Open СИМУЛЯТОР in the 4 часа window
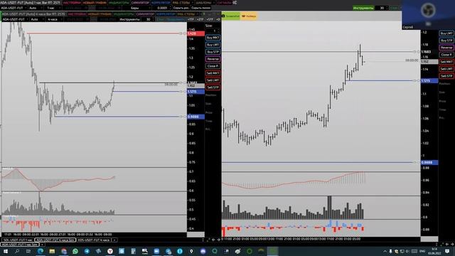 coord(145,14)
